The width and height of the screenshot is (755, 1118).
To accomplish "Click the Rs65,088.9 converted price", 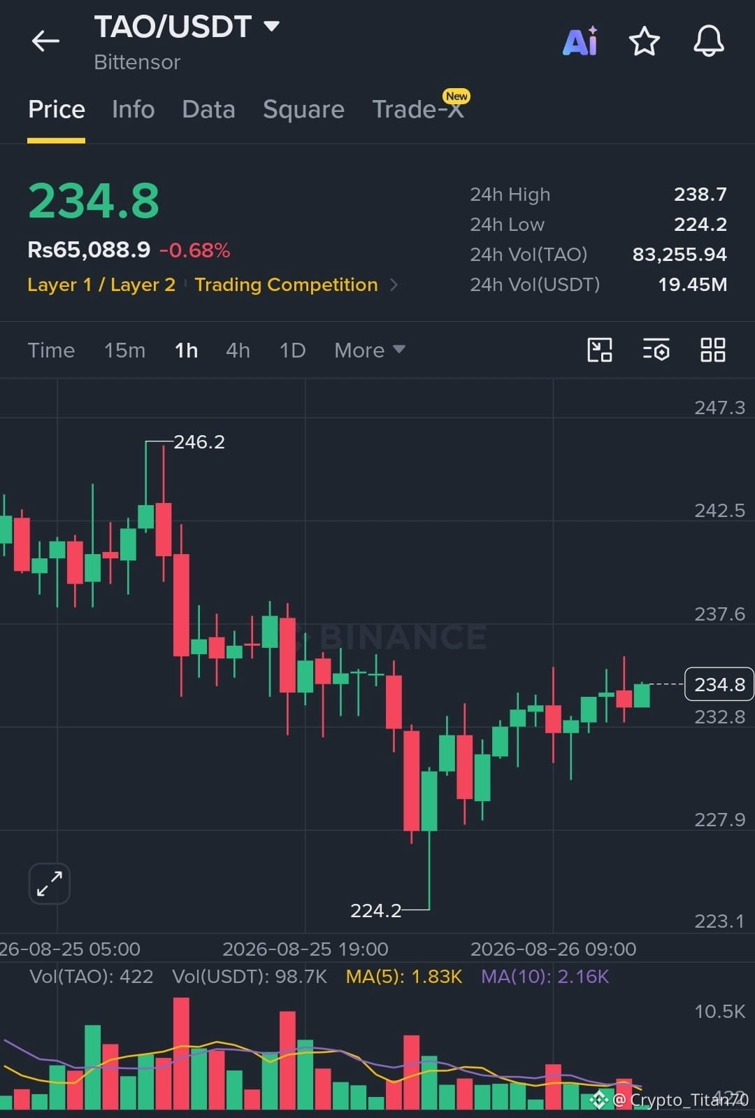I will [89, 250].
